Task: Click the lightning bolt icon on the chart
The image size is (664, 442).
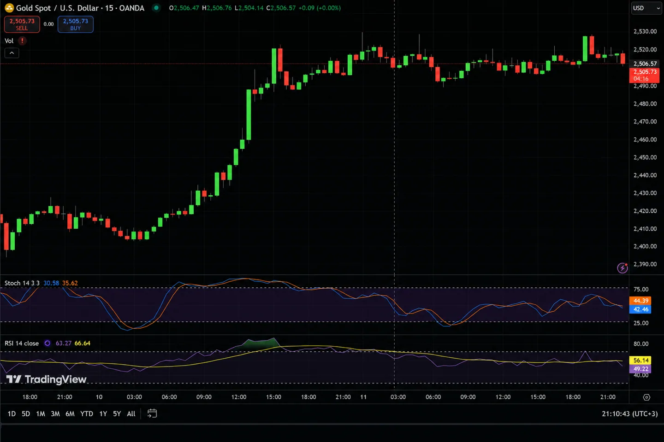Action: pos(622,268)
